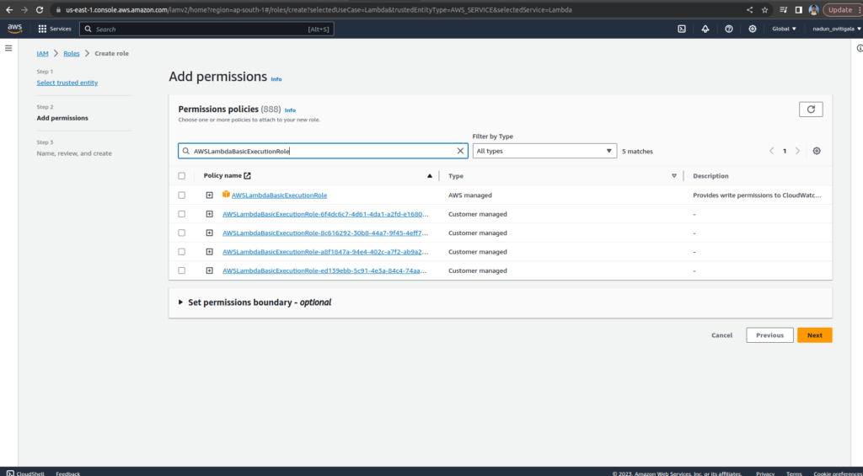Open the help question mark menu
This screenshot has width=863, height=476.
click(x=729, y=29)
